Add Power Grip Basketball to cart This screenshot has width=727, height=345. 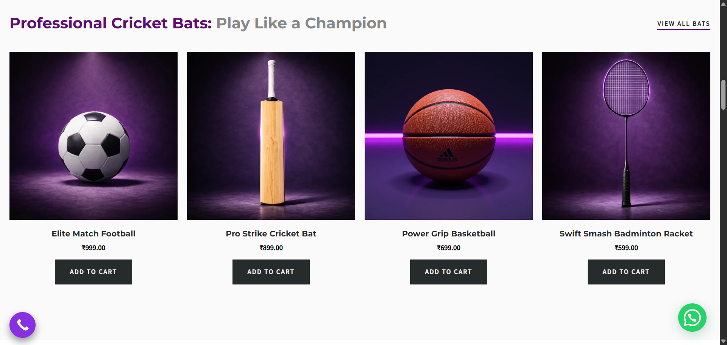tap(449, 272)
